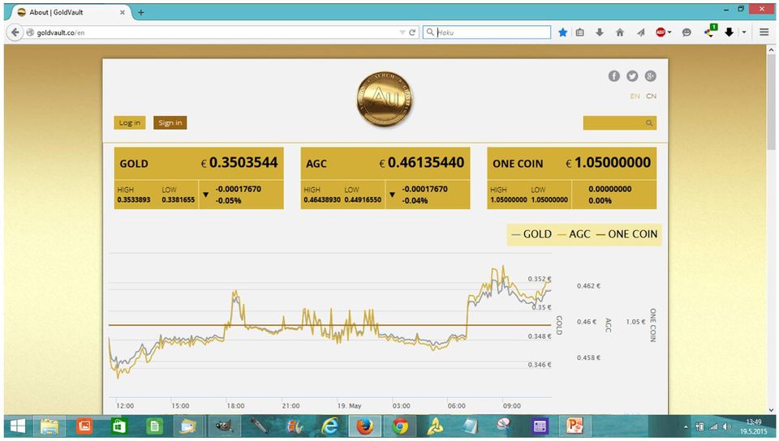Image resolution: width=779 pixels, height=441 pixels.
Task: Click the GOLD low value 0.3381655
Action: (x=179, y=200)
